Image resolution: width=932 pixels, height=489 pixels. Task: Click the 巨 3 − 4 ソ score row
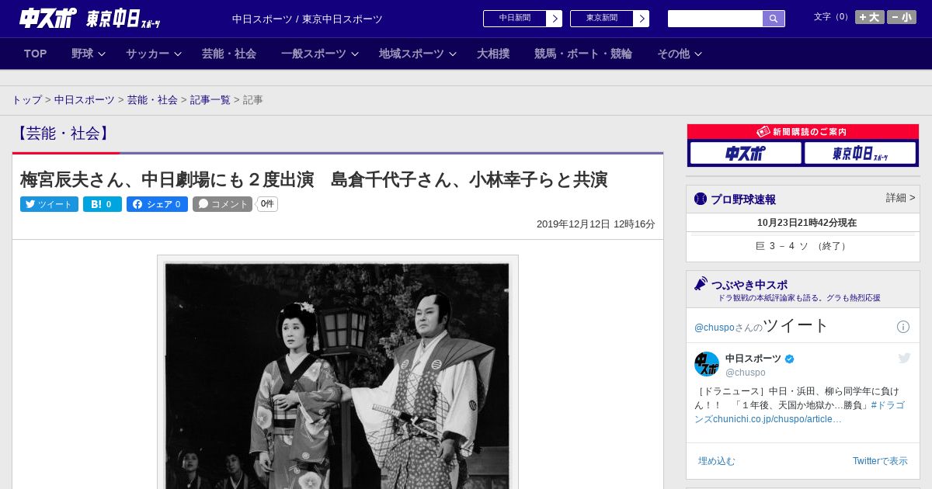point(803,246)
